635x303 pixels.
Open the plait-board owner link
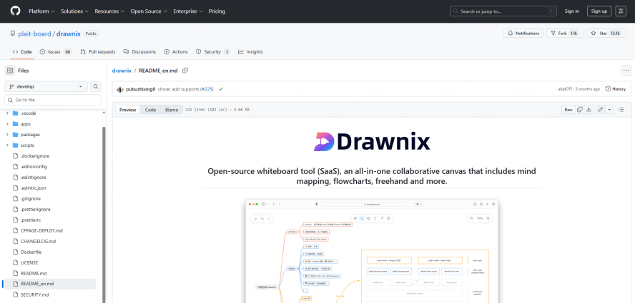pos(34,34)
